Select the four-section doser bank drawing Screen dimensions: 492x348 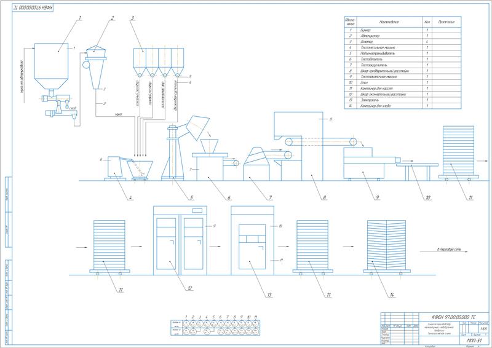point(159,63)
